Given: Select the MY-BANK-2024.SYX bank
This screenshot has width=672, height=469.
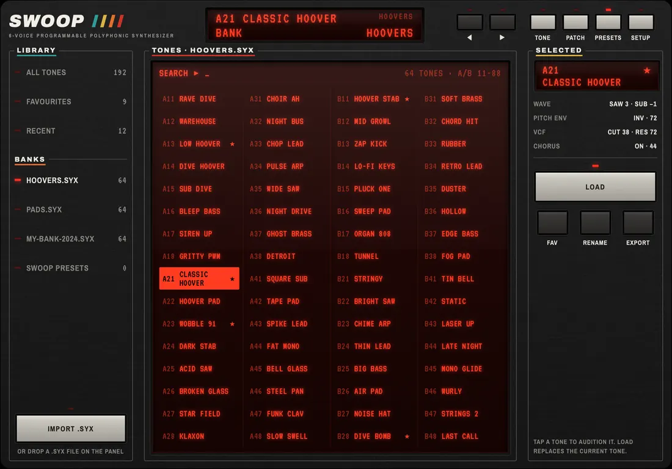Looking at the screenshot, I should 71,239.
